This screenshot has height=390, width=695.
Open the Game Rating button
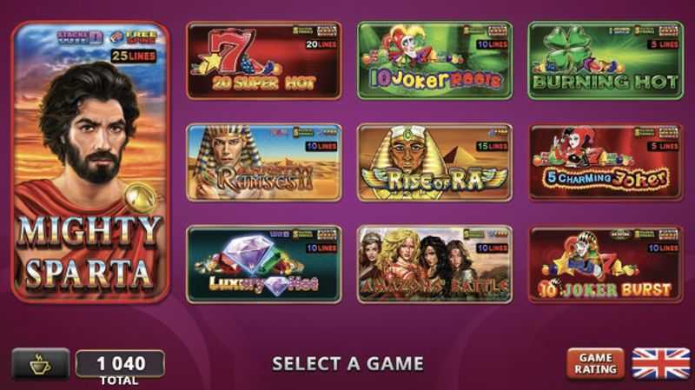(595, 363)
